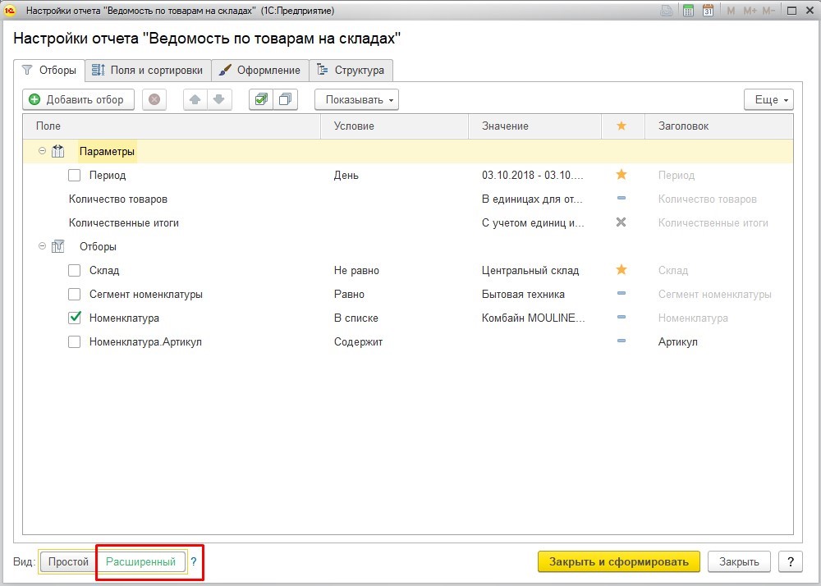Move selected filter down with arrow
The height and width of the screenshot is (586, 821).
click(x=218, y=99)
